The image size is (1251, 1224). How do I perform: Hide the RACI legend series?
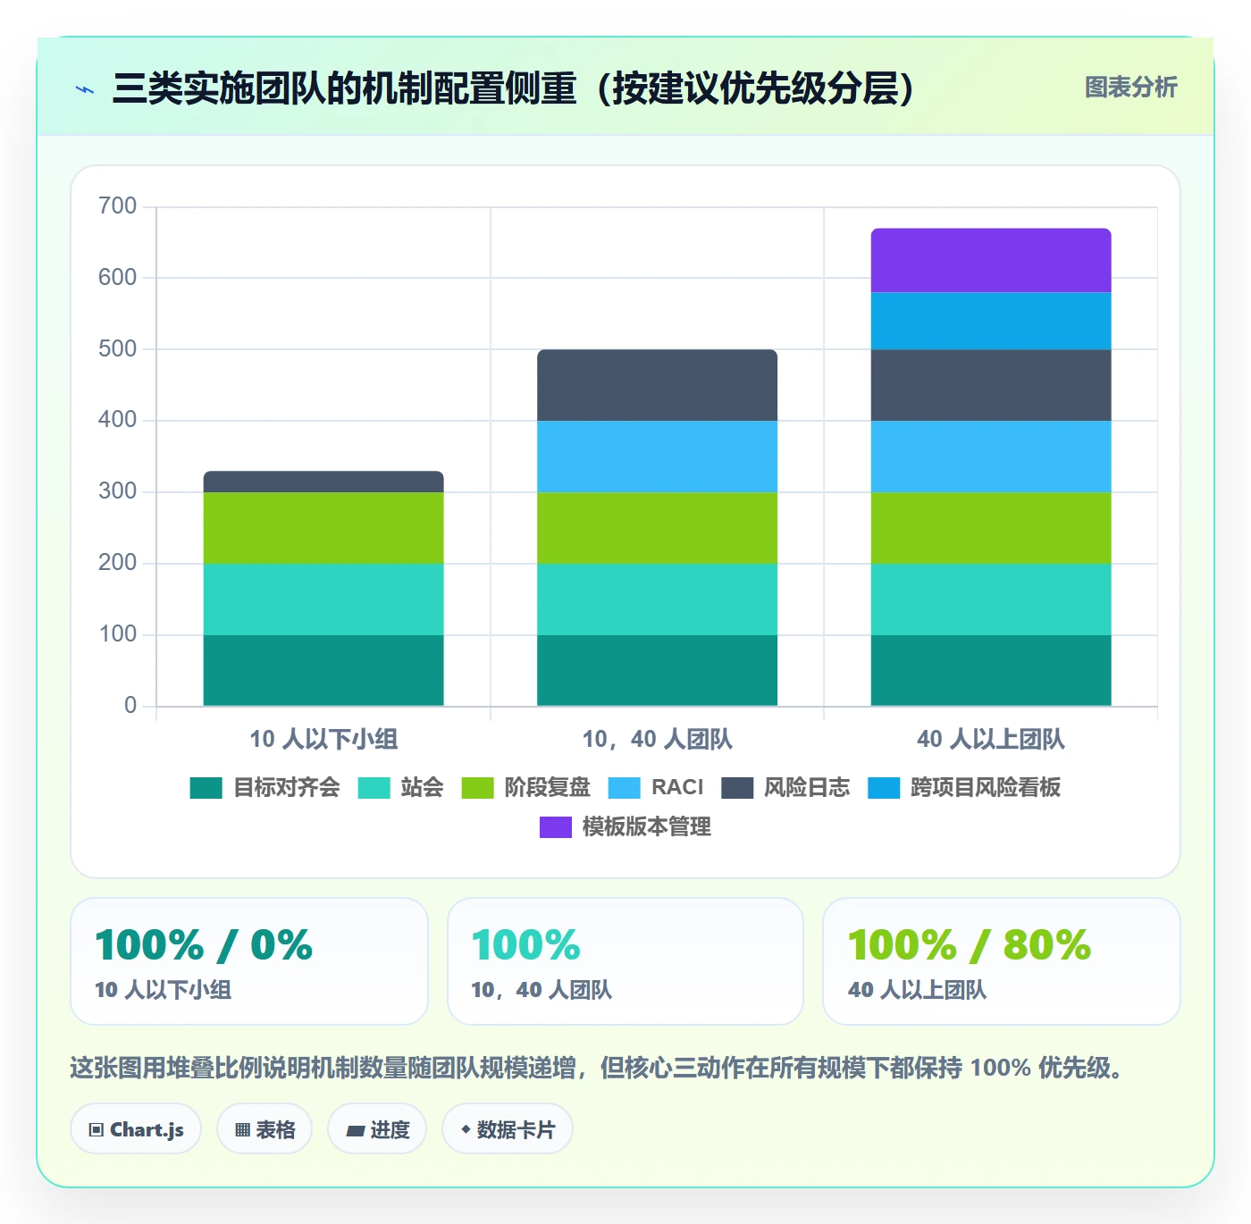656,788
